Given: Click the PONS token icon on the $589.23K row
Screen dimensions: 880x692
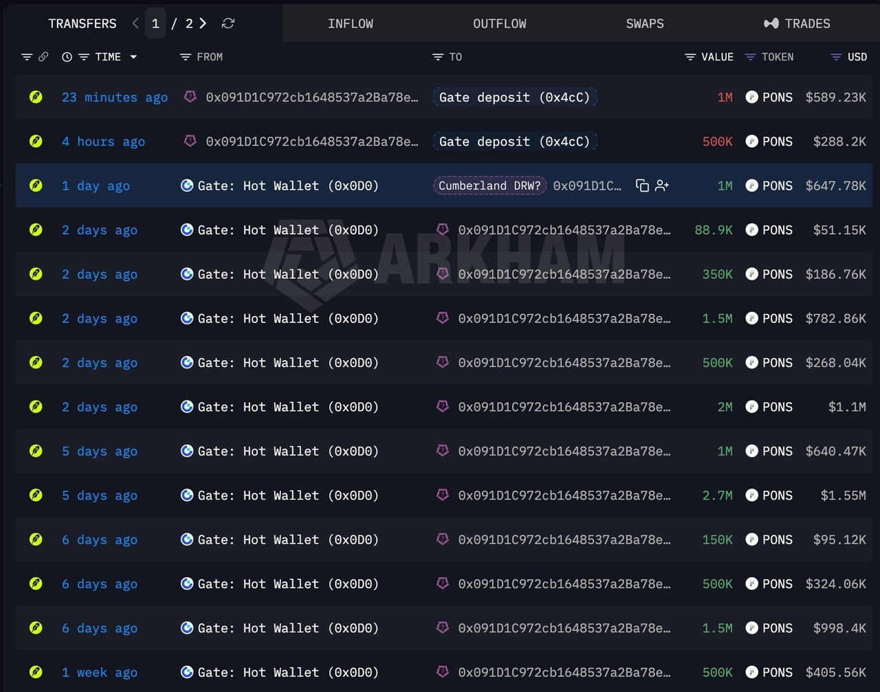Looking at the screenshot, I should click(x=751, y=98).
